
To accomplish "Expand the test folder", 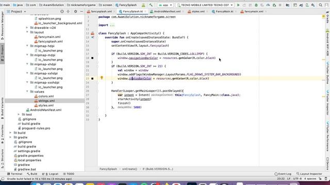I will 19,115.
